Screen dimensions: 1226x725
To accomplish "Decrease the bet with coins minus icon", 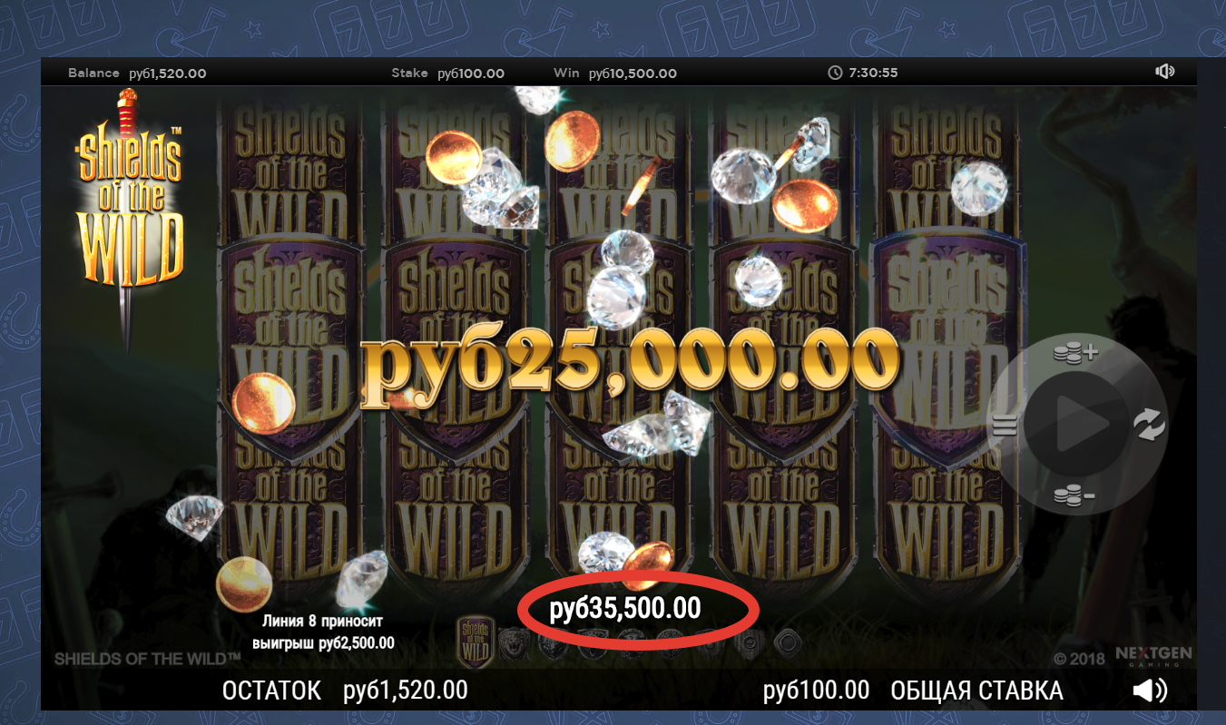I will point(1074,495).
